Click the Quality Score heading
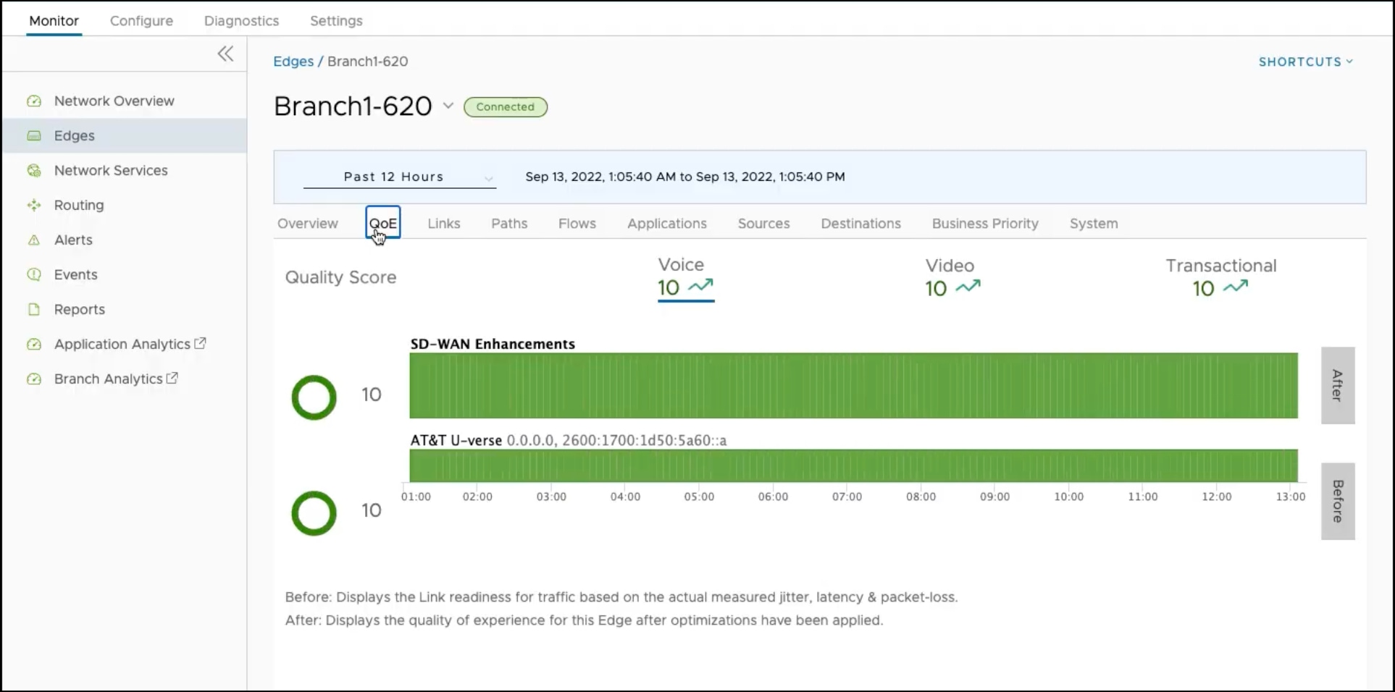This screenshot has width=1395, height=692. (x=340, y=277)
